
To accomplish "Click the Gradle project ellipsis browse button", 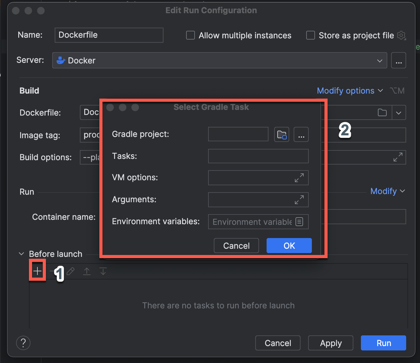I will point(301,135).
